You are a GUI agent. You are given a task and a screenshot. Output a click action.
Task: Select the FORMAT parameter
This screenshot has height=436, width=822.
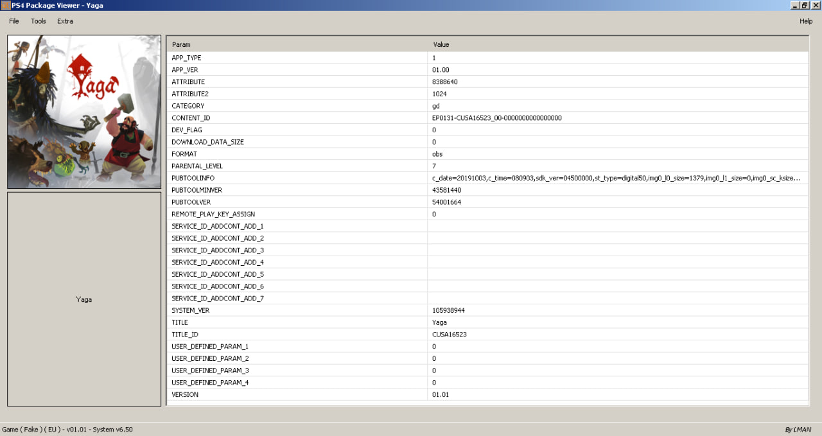pyautogui.click(x=184, y=154)
